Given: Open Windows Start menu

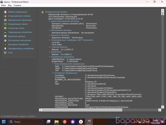Looking at the screenshot, I should pos(4,122).
